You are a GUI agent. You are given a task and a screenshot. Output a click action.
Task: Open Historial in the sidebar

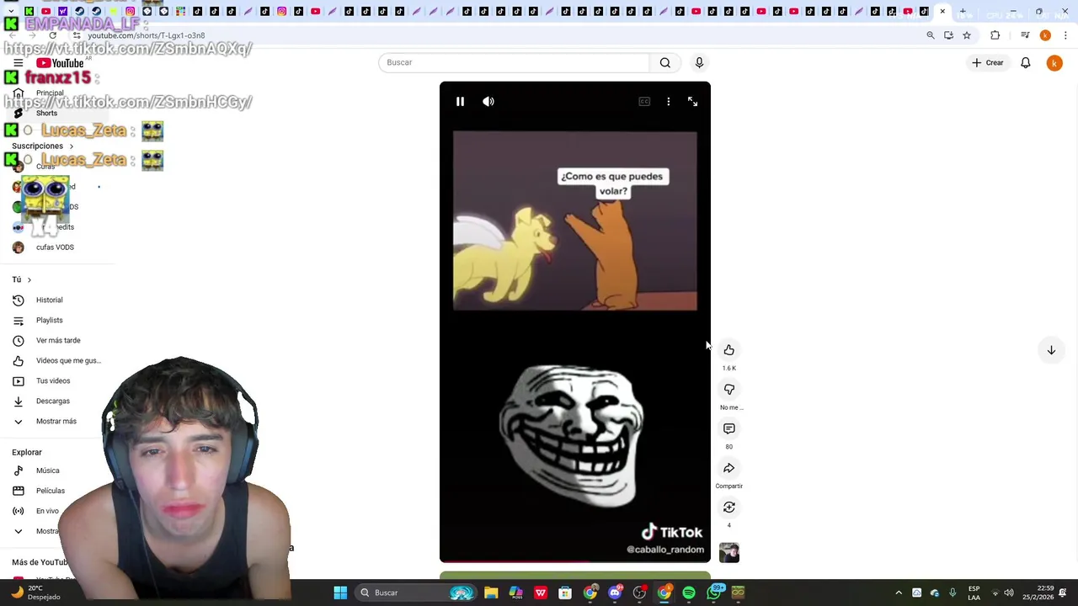[49, 300]
